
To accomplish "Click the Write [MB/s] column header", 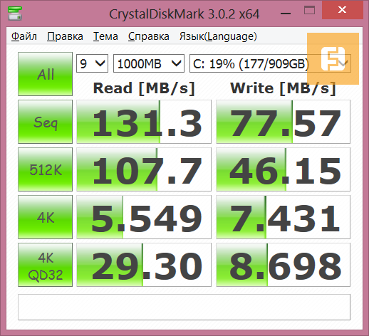I will pos(283,88).
